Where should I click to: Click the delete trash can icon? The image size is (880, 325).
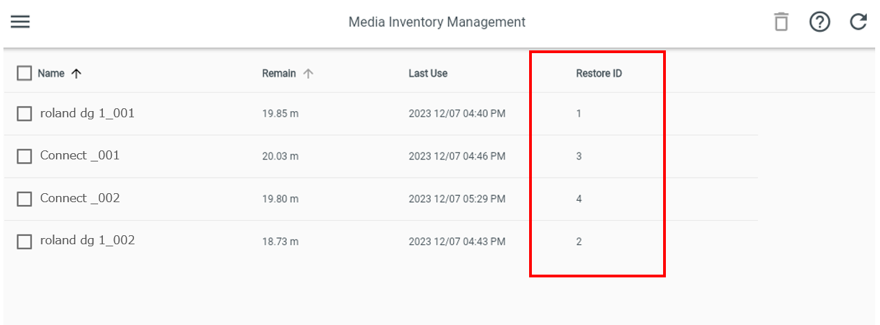pos(781,22)
